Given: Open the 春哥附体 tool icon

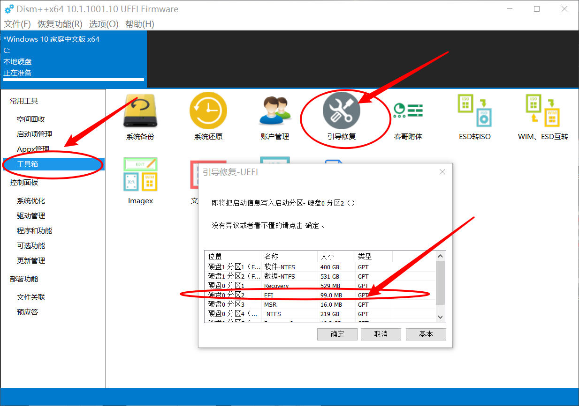Looking at the screenshot, I should 408,111.
